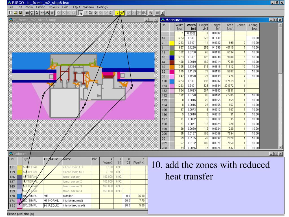Image resolution: width=289 pixels, height=217 pixels.
Task: Click the document report icon
Action: coord(162,13)
